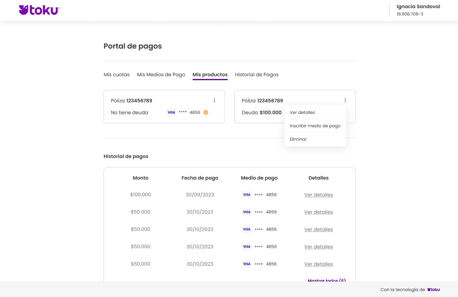Viewport: 458px width, 297px height.
Task: Click the three-dot menu on the second Póliza card
Action: (x=345, y=100)
